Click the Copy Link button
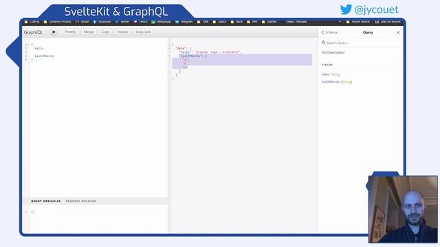This screenshot has width=440, height=247. pos(143,32)
